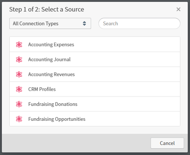The width and height of the screenshot is (190, 155).
Task: Pick the Accounting Revenues source
Action: click(95, 74)
